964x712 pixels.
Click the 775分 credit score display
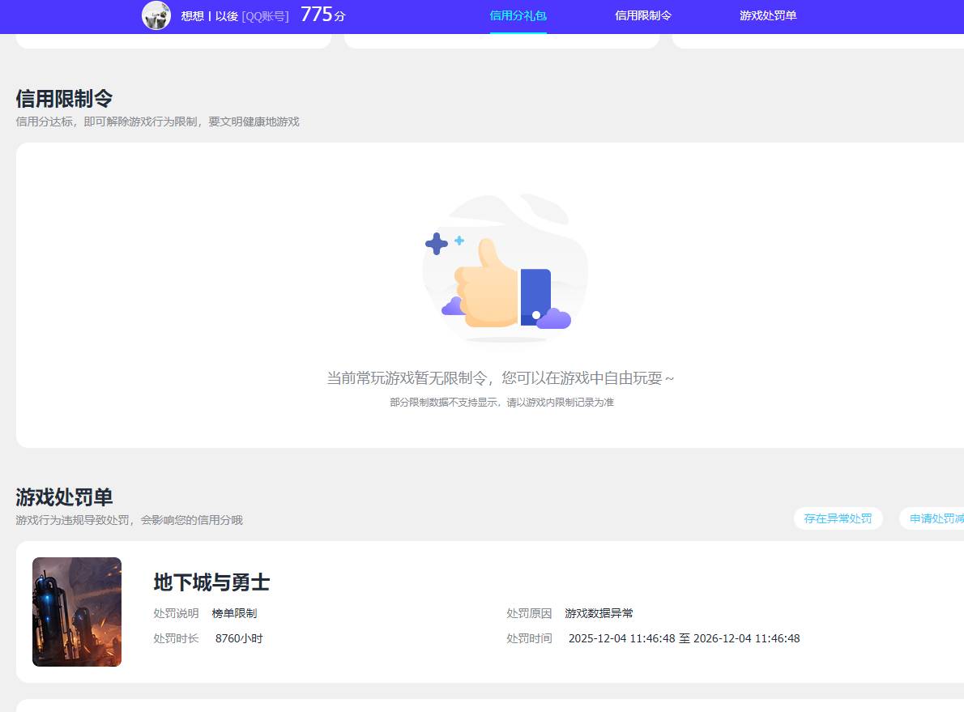[322, 14]
